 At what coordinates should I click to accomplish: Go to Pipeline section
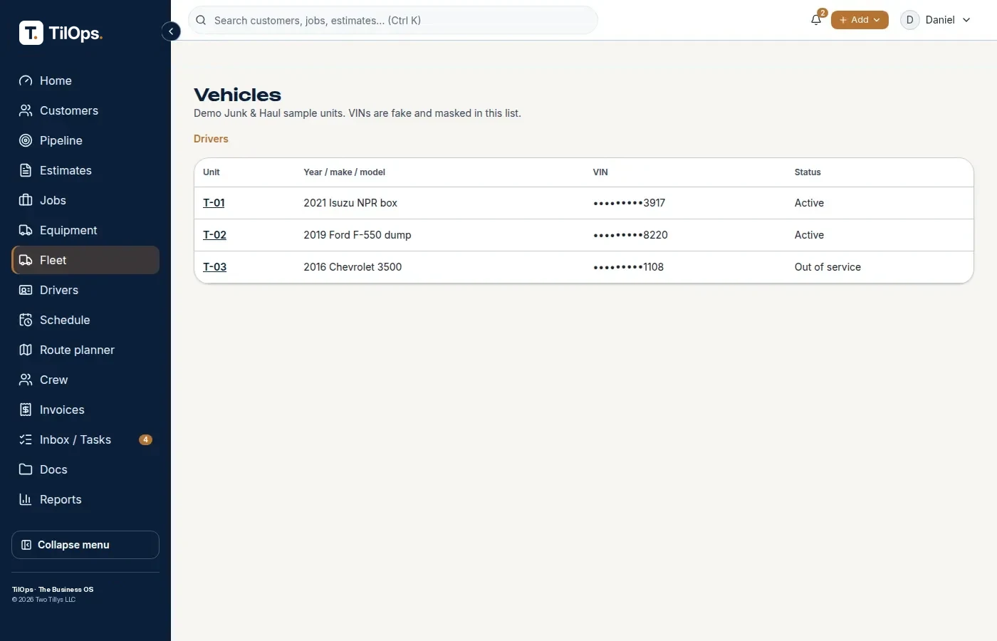[x=85, y=140]
